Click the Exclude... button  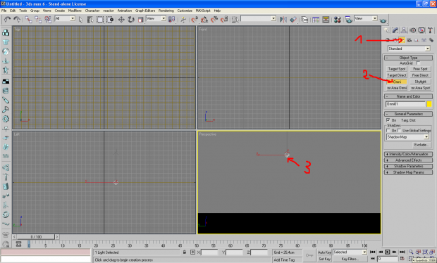tap(421, 145)
